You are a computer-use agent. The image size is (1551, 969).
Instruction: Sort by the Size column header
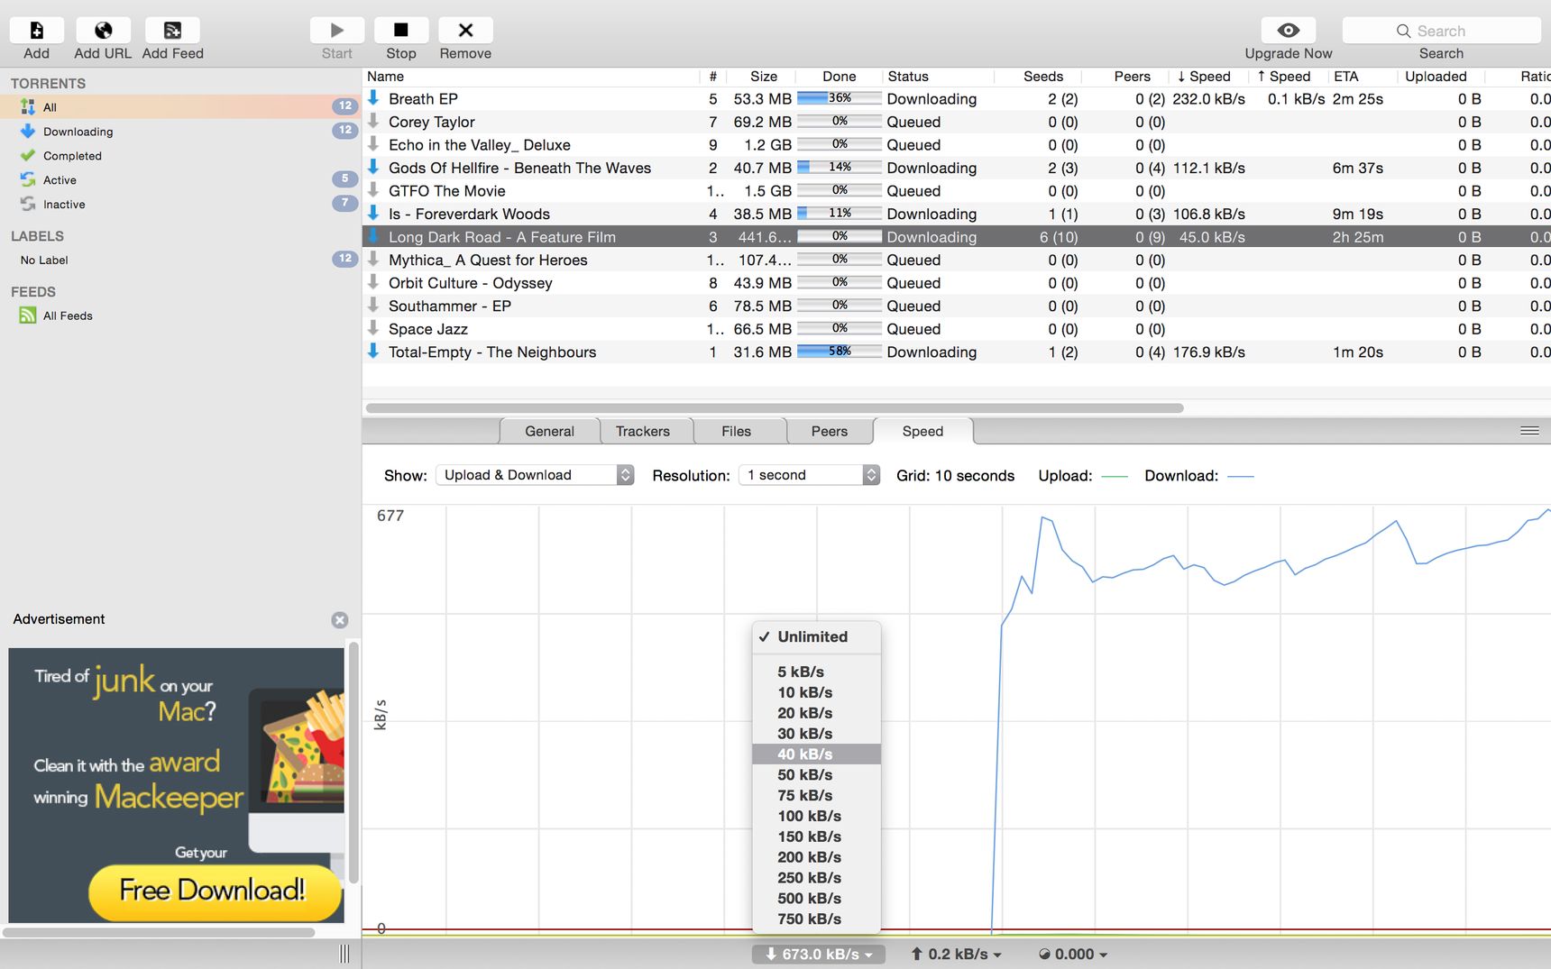point(763,77)
